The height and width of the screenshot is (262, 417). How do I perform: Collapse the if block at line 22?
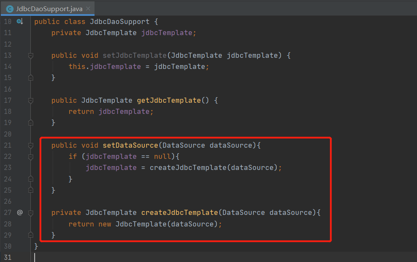coord(31,157)
